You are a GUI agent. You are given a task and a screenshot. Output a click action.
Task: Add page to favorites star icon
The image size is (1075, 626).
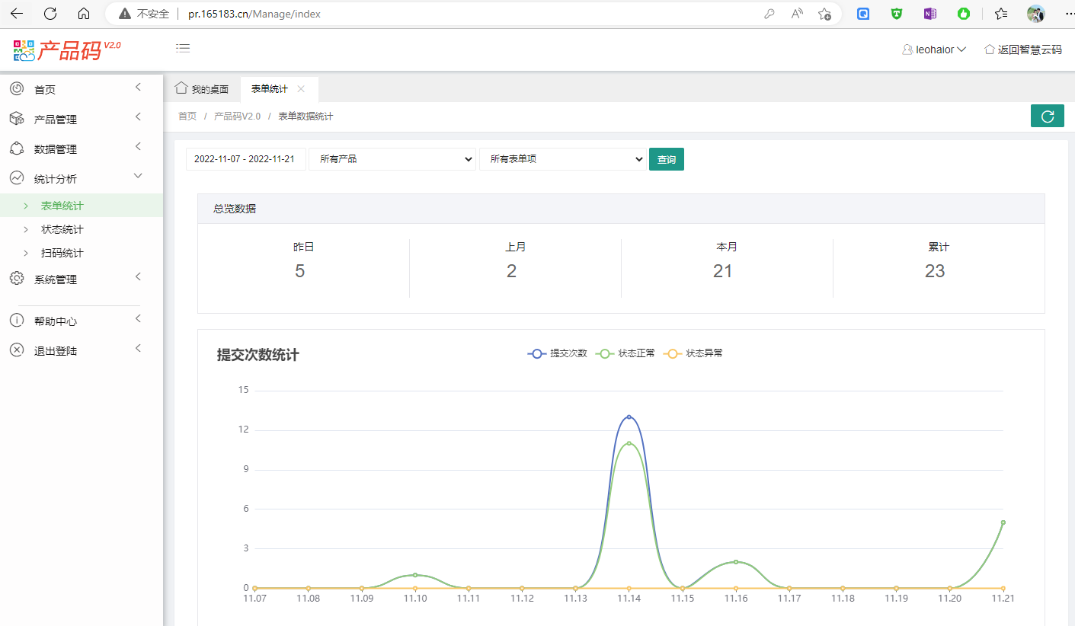coord(824,14)
